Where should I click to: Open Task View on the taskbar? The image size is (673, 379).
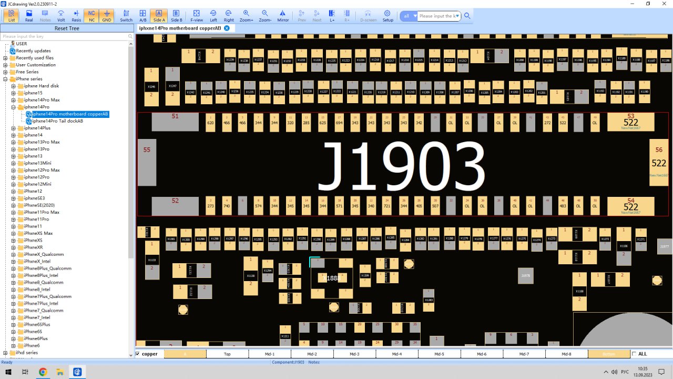pos(25,372)
